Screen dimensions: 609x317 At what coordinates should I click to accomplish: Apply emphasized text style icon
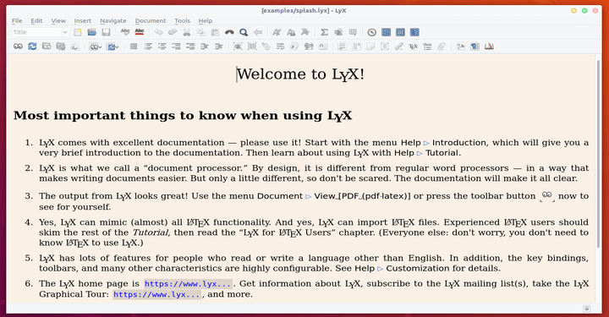click(277, 32)
